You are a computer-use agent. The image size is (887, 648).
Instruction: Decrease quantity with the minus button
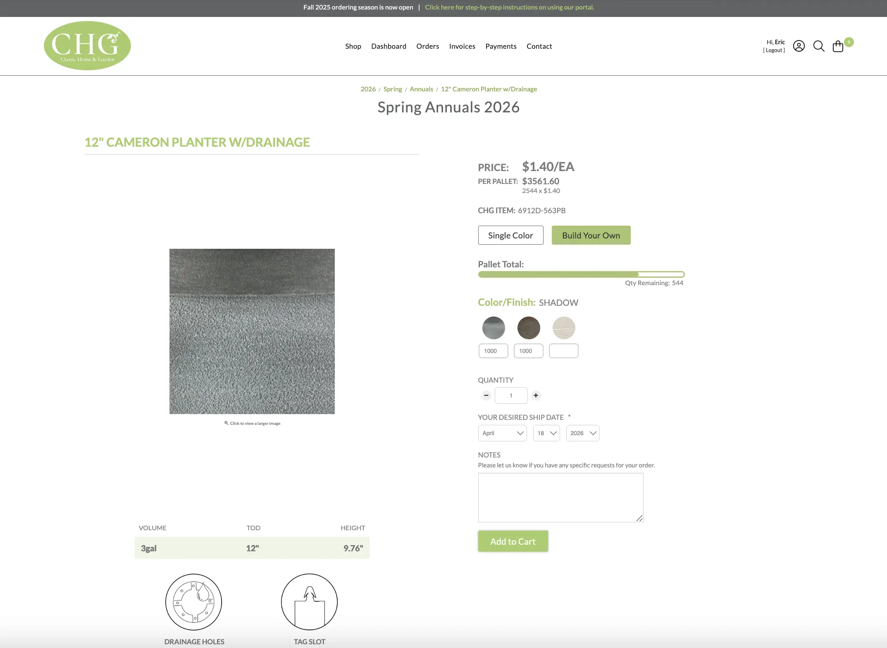point(486,395)
